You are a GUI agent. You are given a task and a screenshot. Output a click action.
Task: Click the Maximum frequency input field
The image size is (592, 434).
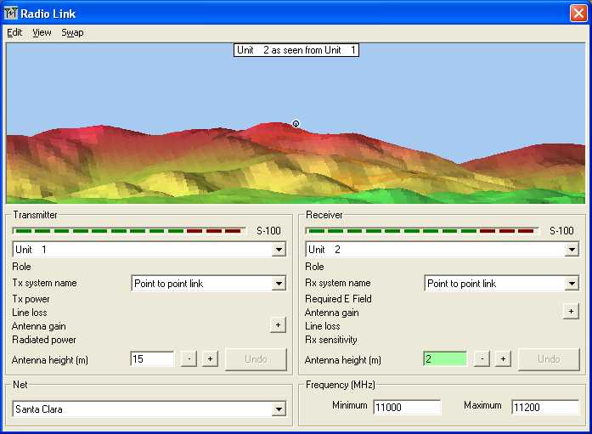544,407
